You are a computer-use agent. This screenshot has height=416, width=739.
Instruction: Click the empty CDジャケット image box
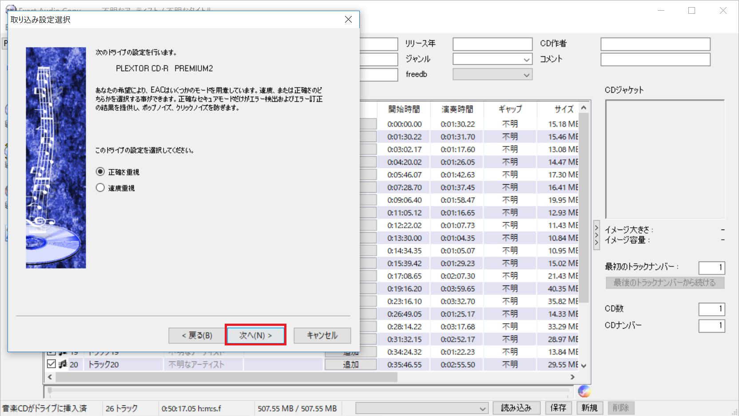[x=664, y=159]
